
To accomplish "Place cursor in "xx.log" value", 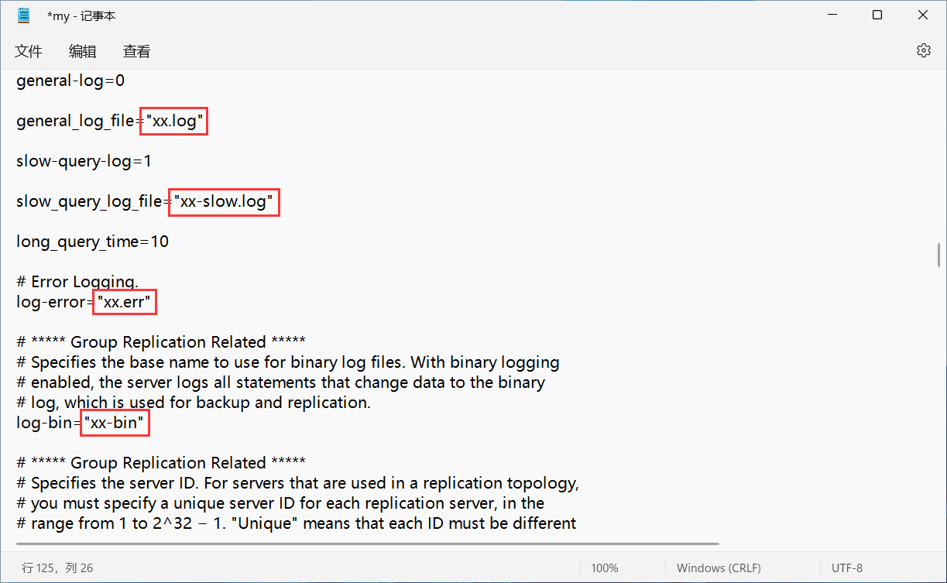I will [174, 121].
